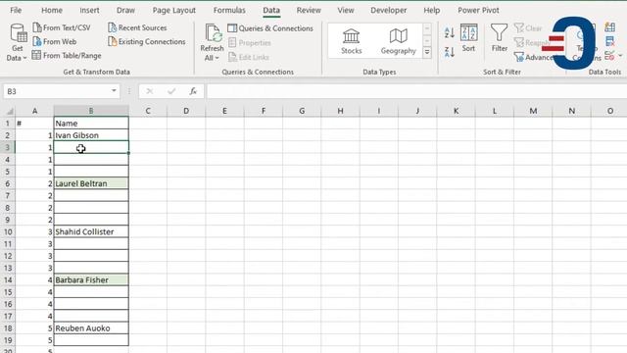
Task: Select row 6 header
Action: click(8, 183)
